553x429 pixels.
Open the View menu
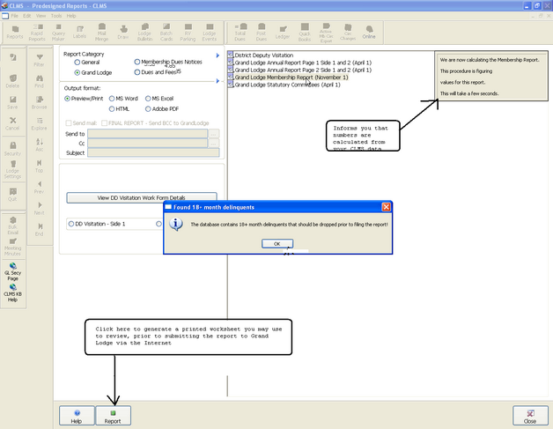coord(41,16)
